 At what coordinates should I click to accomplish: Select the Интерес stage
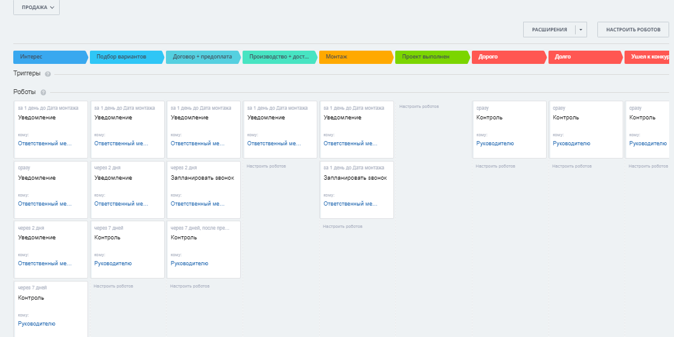50,57
